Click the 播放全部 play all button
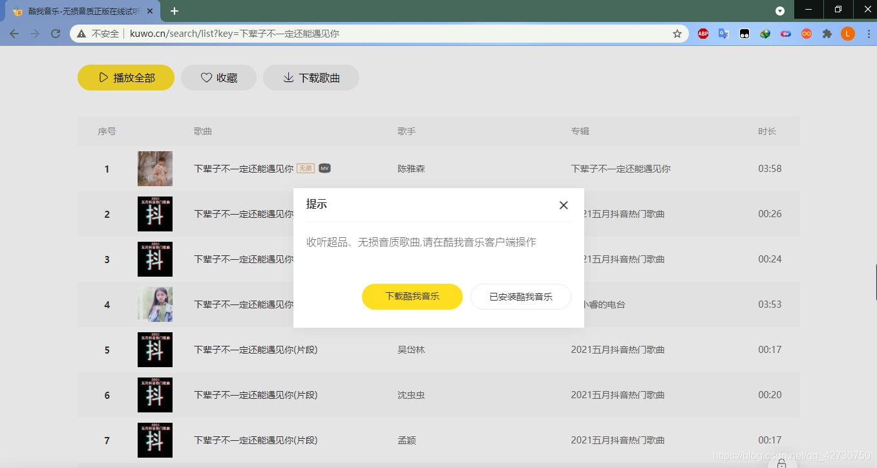The height and width of the screenshot is (468, 877). click(126, 78)
